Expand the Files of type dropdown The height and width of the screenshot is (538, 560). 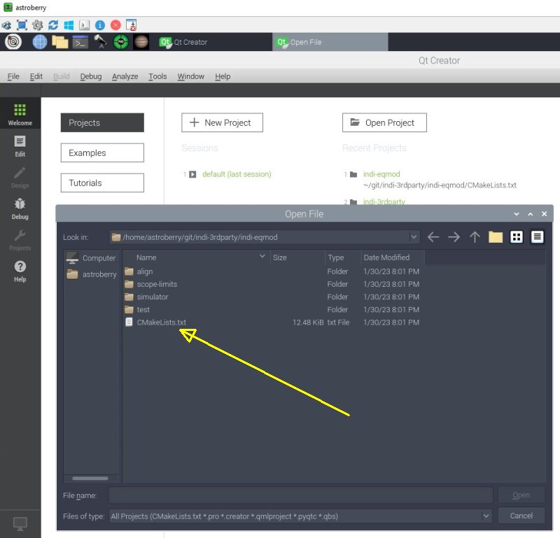[486, 516]
